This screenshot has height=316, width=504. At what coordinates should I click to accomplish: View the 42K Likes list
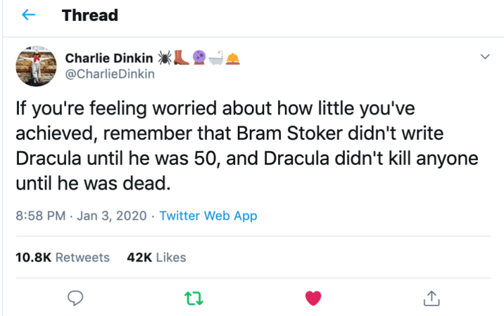(x=156, y=257)
